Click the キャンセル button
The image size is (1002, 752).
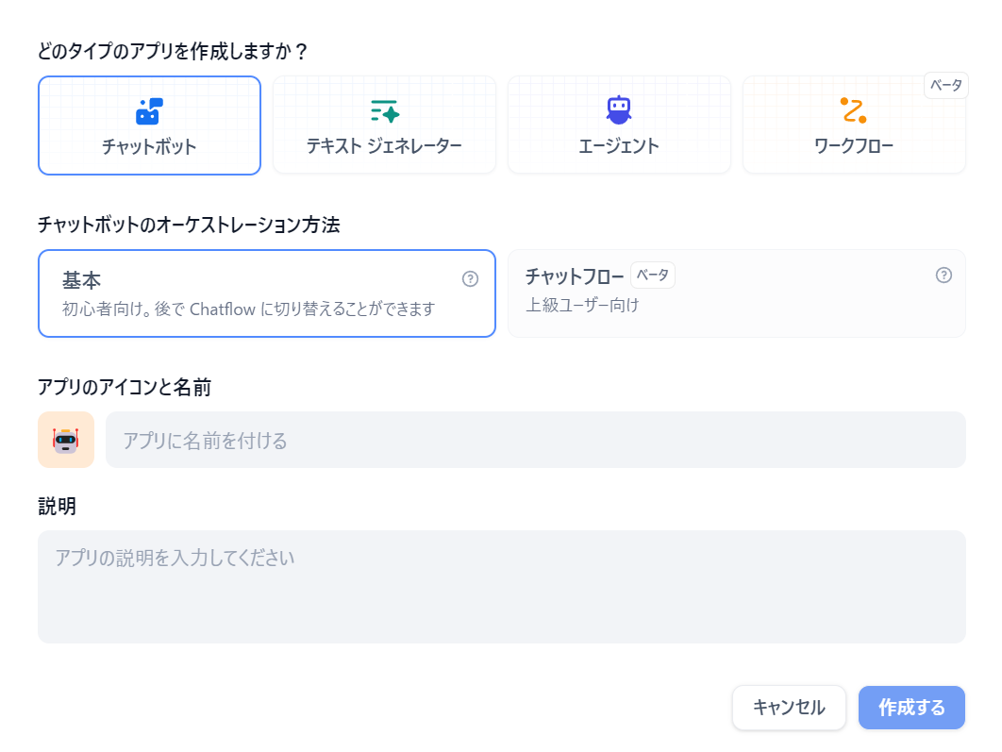click(x=789, y=708)
